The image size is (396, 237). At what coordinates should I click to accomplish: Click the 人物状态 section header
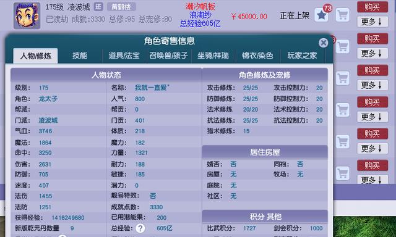point(106,75)
